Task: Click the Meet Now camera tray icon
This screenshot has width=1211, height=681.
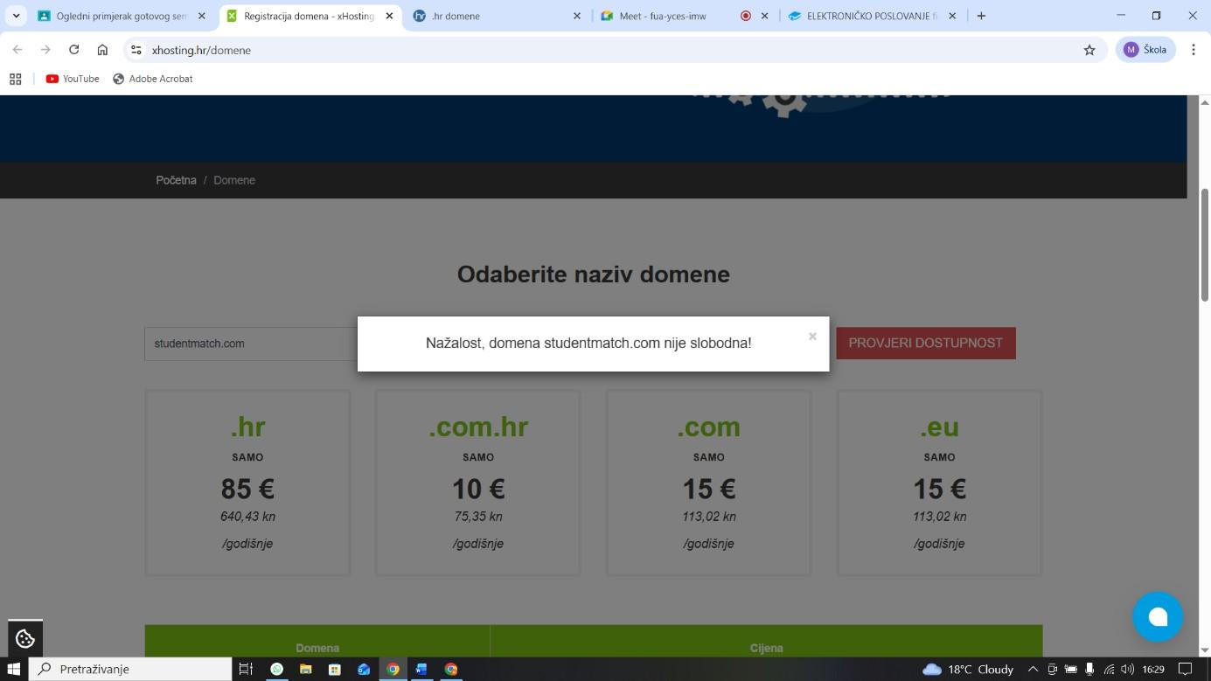Action: (1052, 669)
